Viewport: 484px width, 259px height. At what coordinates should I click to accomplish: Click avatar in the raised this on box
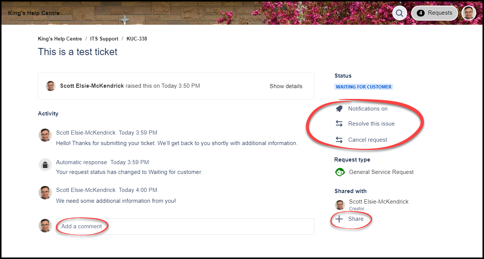point(51,86)
